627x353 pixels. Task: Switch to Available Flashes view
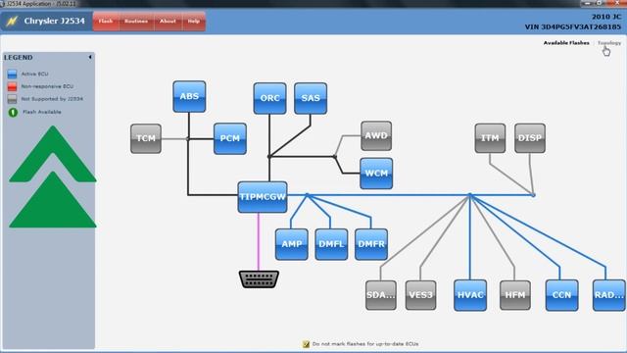pyautogui.click(x=566, y=43)
